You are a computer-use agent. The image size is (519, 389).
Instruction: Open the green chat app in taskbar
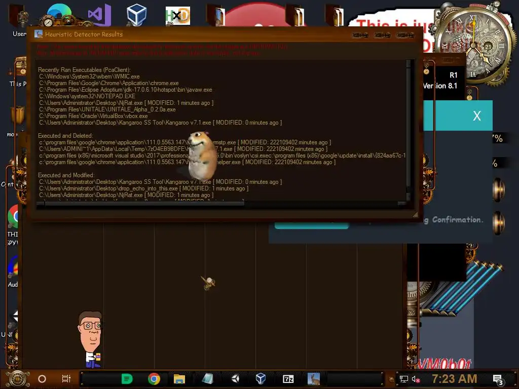coord(127,379)
